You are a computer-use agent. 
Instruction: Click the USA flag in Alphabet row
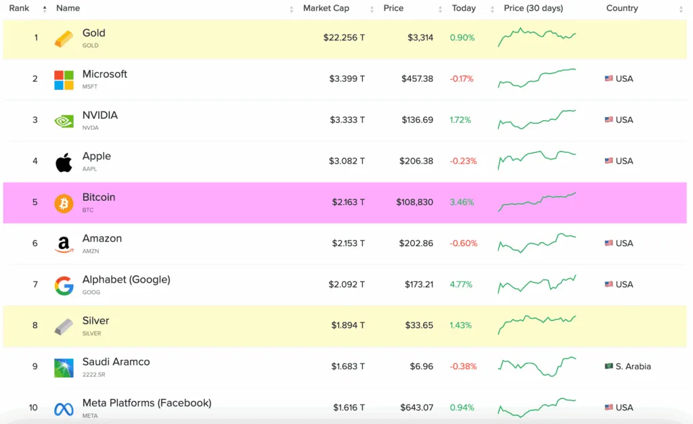coord(608,284)
